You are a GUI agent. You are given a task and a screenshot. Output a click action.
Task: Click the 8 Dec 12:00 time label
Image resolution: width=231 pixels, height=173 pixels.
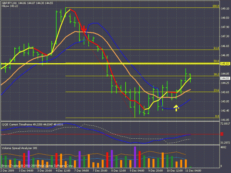[118, 170]
